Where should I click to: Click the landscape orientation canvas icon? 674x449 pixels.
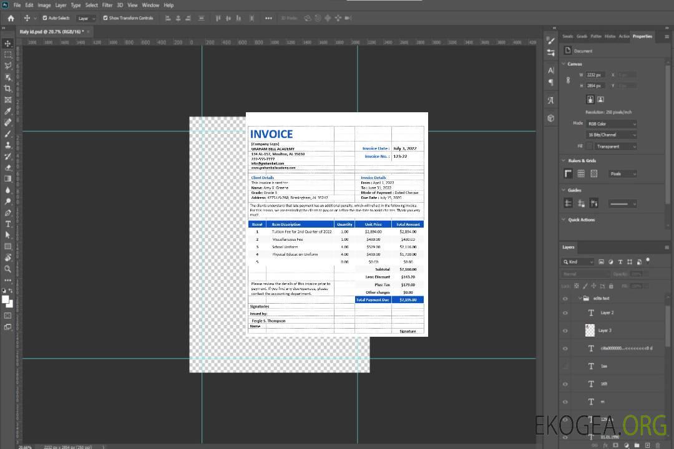600,99
